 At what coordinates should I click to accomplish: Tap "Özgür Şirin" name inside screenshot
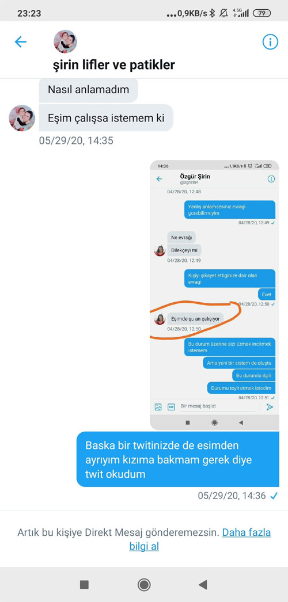195,176
